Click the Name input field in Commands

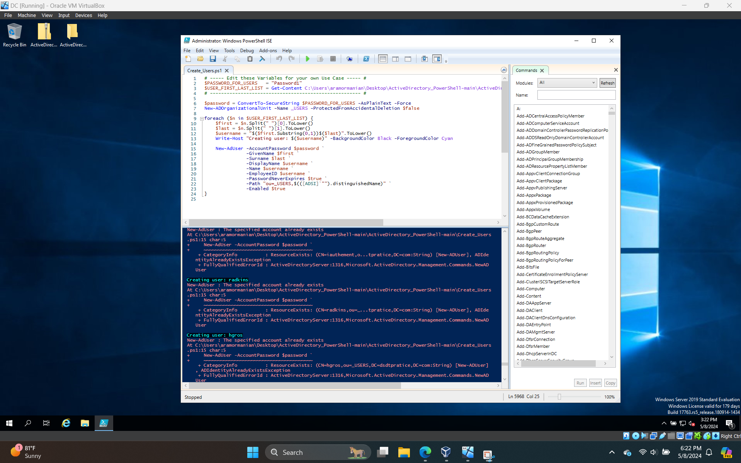pyautogui.click(x=576, y=95)
